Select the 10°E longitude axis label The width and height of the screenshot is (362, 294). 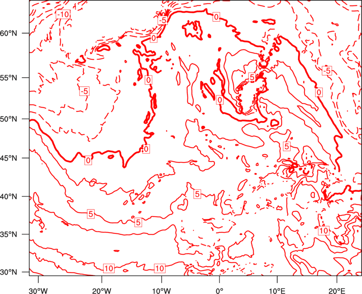277,290
